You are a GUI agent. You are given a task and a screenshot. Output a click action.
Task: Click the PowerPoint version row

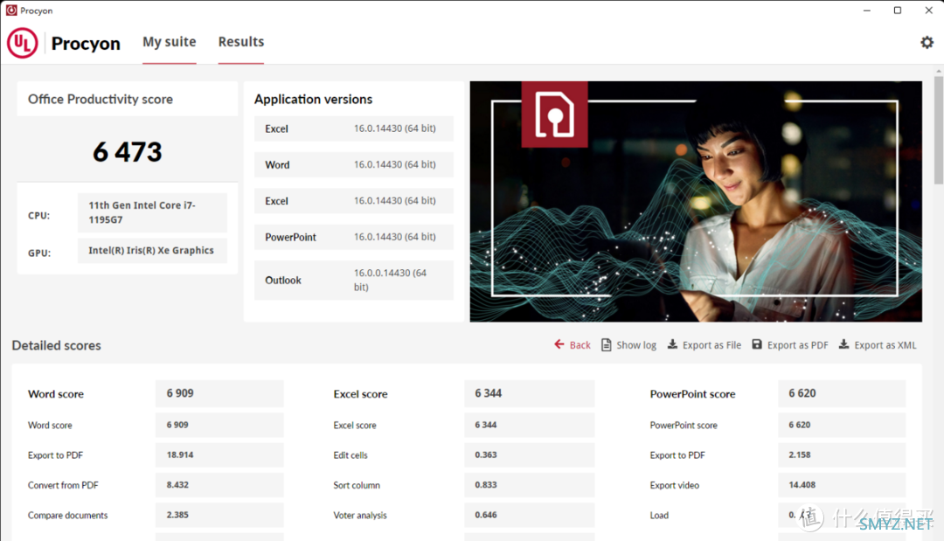pyautogui.click(x=354, y=237)
